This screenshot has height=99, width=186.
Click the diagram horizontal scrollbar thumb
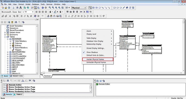tap(44, 73)
